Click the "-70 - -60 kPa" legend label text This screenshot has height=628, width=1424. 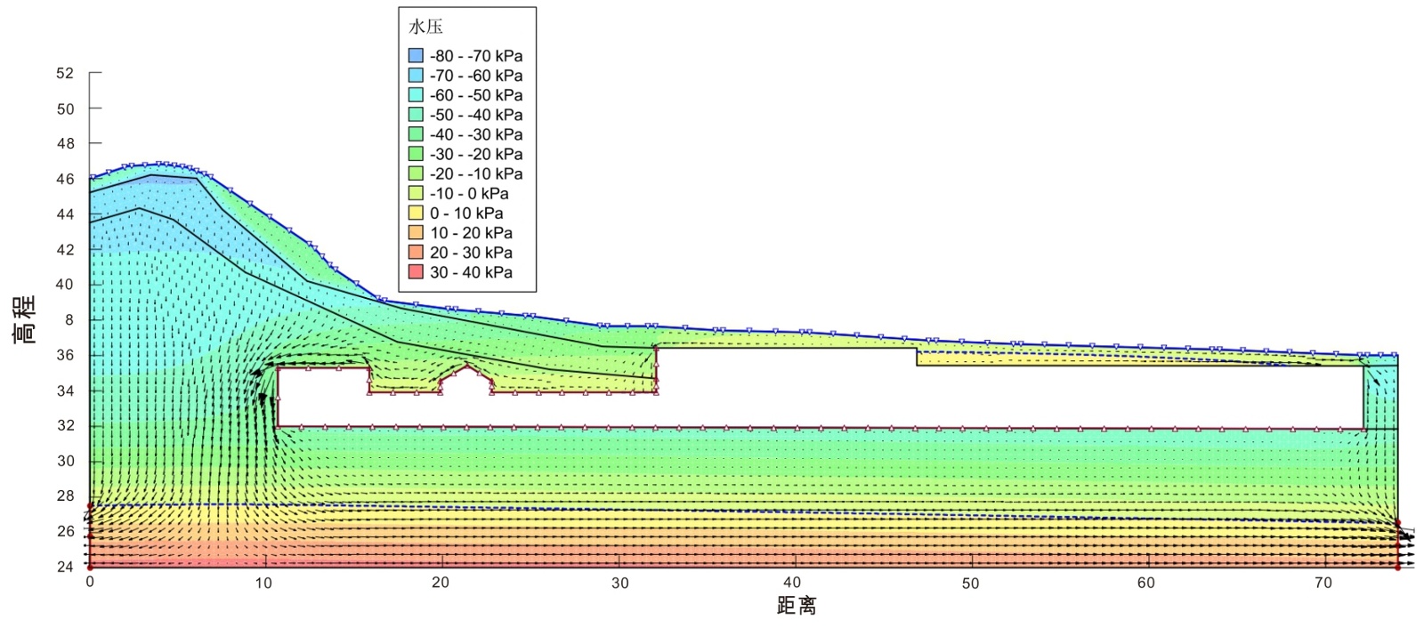(476, 76)
